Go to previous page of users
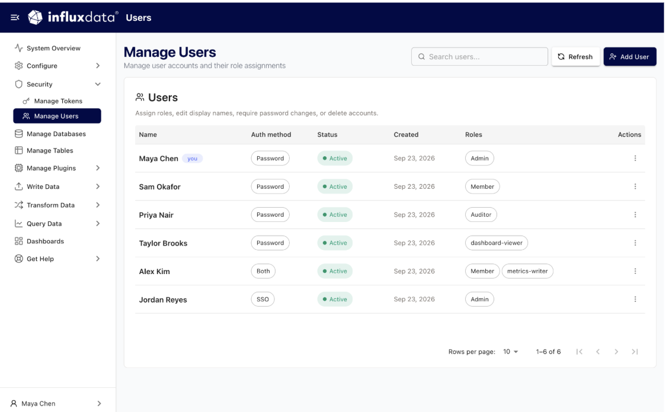Image resolution: width=666 pixels, height=412 pixels. click(598, 352)
